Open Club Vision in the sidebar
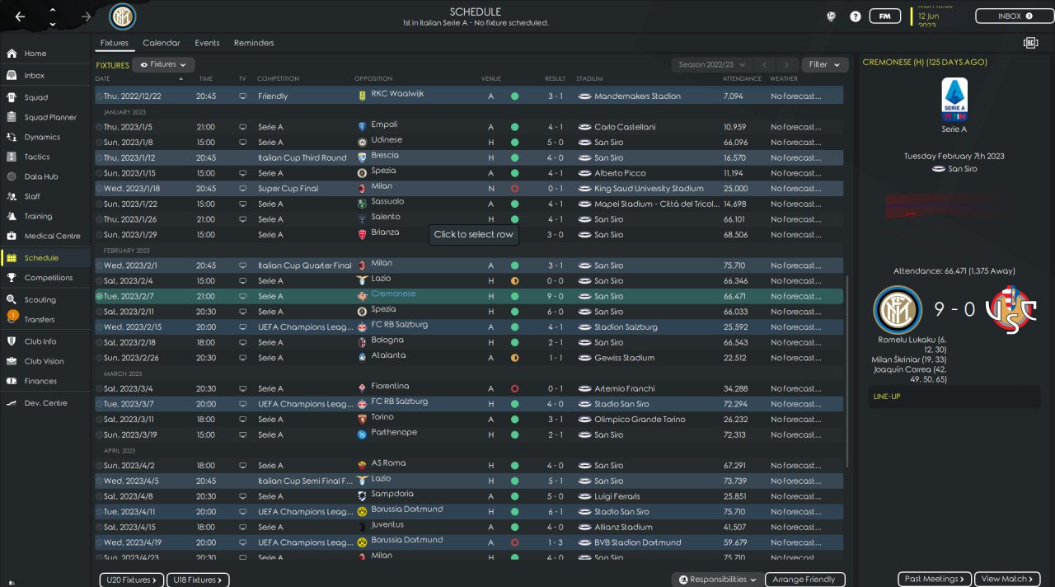Screen dimensions: 1055x587 click(x=45, y=361)
